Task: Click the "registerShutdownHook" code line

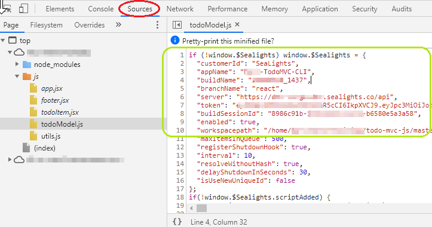Action: (254, 147)
